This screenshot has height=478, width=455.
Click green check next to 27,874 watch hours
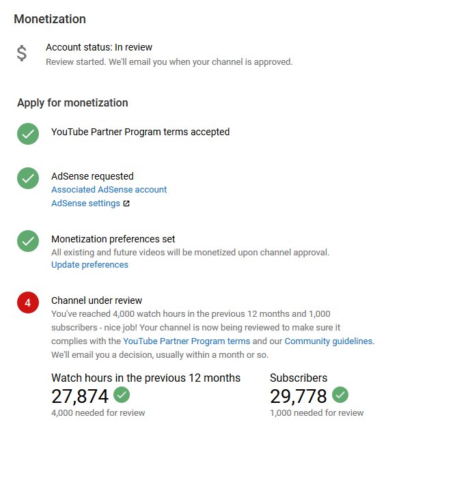pyautogui.click(x=122, y=395)
